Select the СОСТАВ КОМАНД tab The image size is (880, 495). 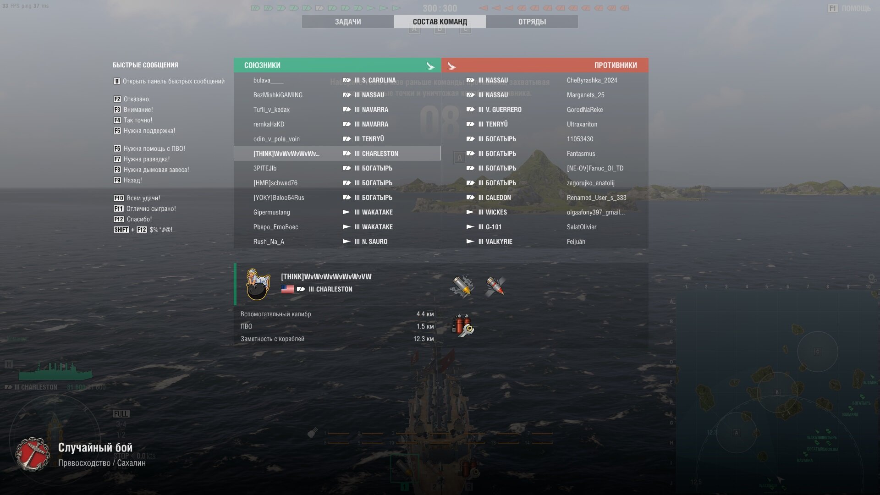click(440, 22)
